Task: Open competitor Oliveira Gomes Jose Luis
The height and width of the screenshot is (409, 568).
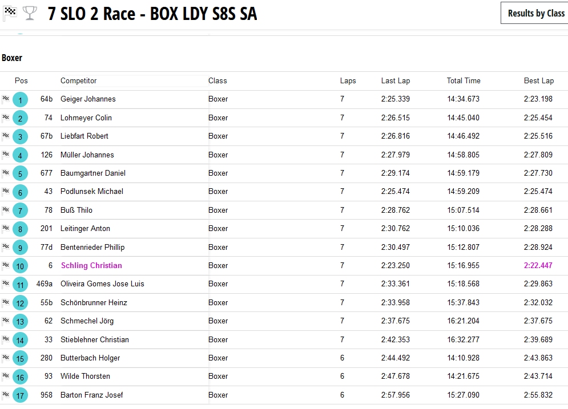Action: (102, 284)
